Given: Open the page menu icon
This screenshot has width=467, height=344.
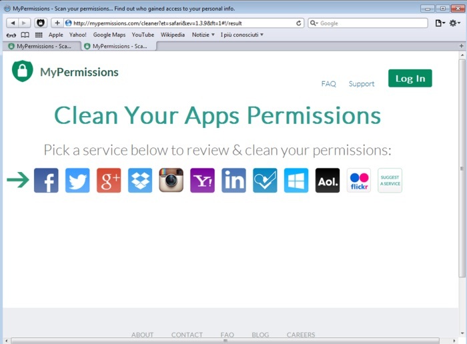Looking at the screenshot, I should pos(440,23).
